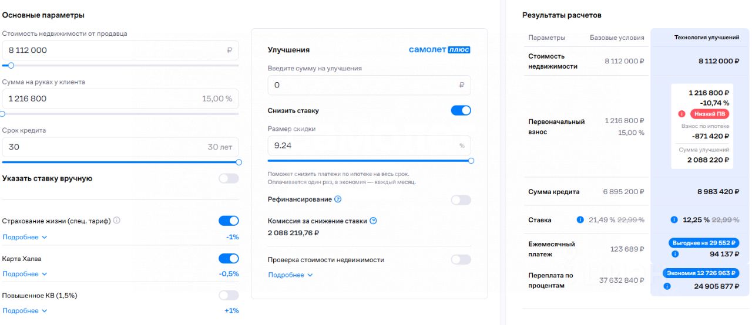Expand Подробнее under Проверка стоимости недвижимости
Screen dimensions: 752x325
tap(290, 275)
